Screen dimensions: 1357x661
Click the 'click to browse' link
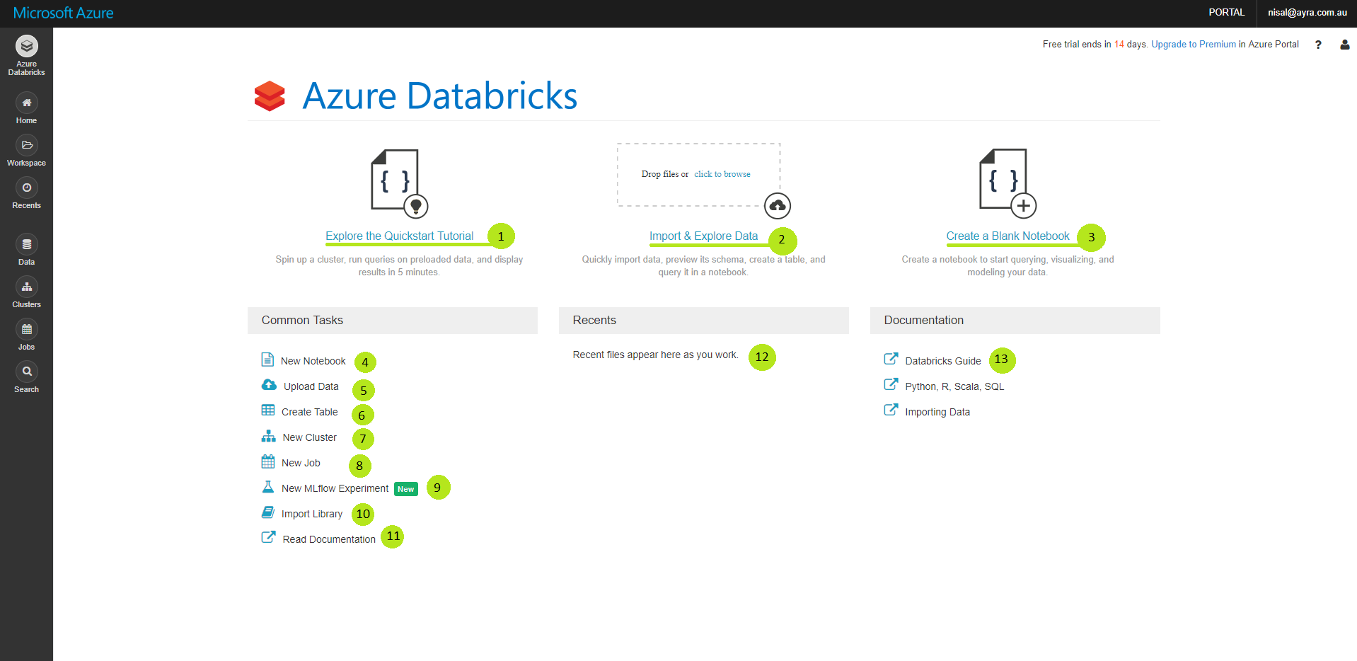point(722,174)
